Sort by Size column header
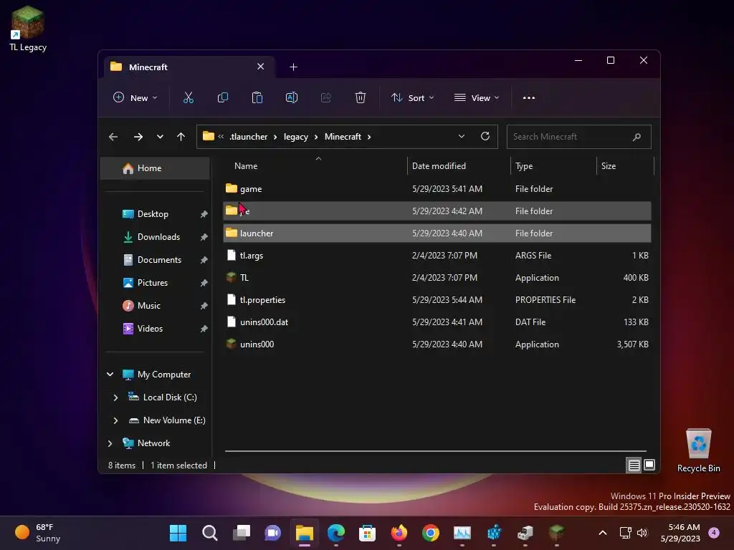734x550 pixels. pyautogui.click(x=625, y=166)
